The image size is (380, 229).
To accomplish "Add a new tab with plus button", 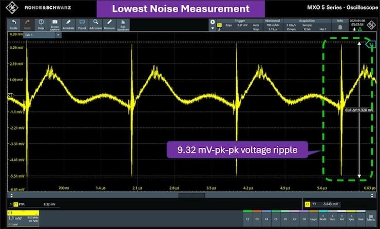I will (58, 35).
